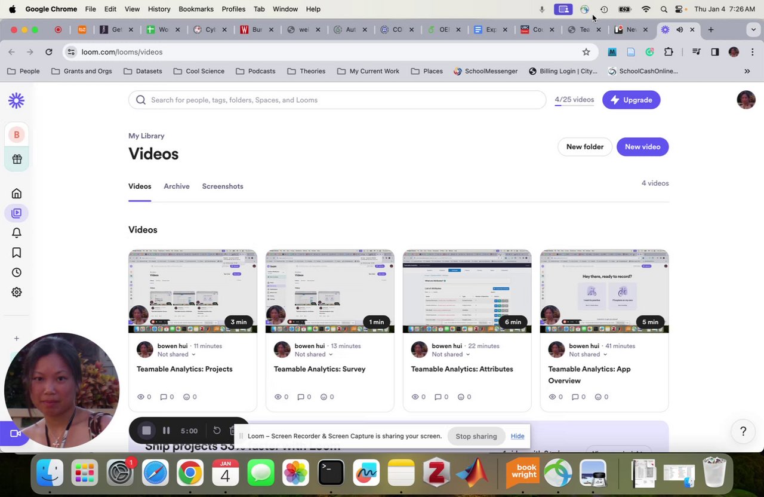Image resolution: width=764 pixels, height=497 pixels.
Task: Select the Videos tab
Action: (140, 186)
